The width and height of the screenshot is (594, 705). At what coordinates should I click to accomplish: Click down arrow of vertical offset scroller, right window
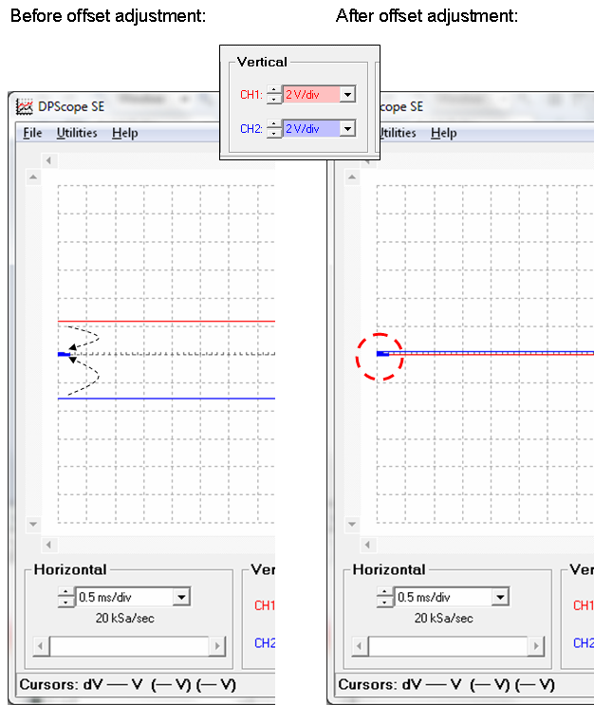pyautogui.click(x=352, y=524)
